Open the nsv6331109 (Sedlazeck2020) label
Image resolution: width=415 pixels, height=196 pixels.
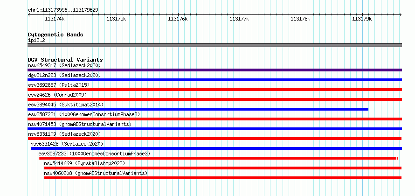click(x=64, y=134)
